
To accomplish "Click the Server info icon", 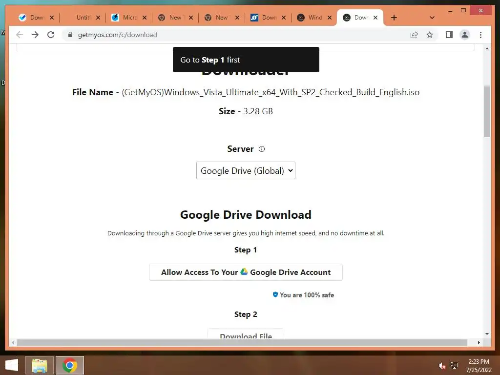I will 262,149.
